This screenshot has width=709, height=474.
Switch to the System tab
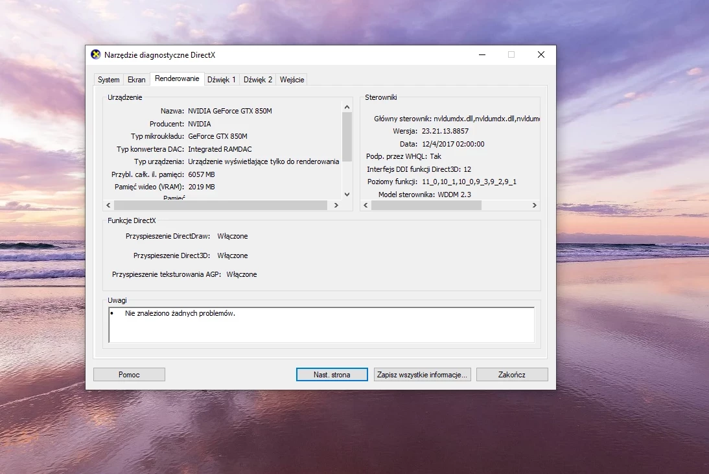(108, 80)
